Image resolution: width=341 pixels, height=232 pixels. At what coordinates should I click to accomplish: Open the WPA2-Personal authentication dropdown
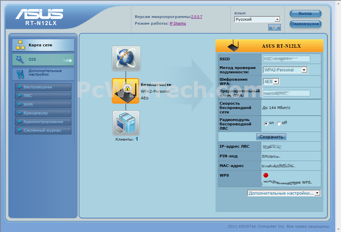tap(285, 70)
